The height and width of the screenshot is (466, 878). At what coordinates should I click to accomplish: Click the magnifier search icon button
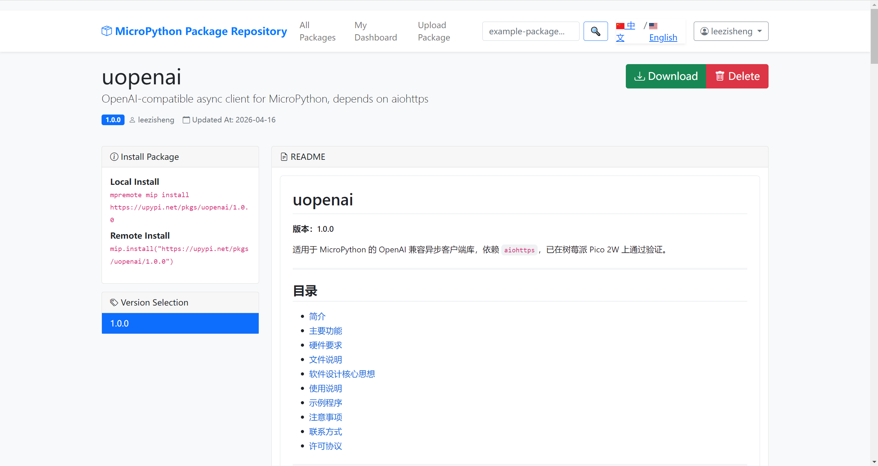pyautogui.click(x=595, y=31)
